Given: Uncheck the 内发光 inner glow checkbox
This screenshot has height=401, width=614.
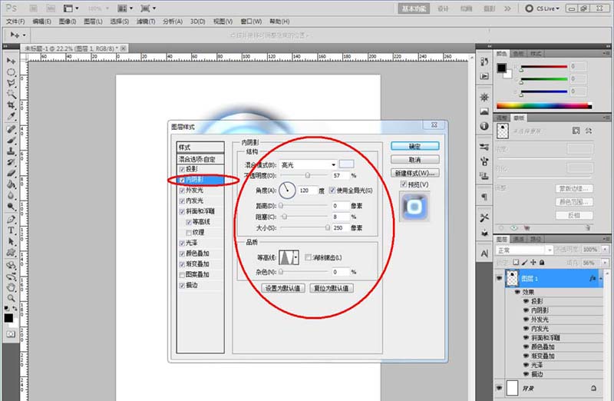Looking at the screenshot, I should (x=182, y=201).
